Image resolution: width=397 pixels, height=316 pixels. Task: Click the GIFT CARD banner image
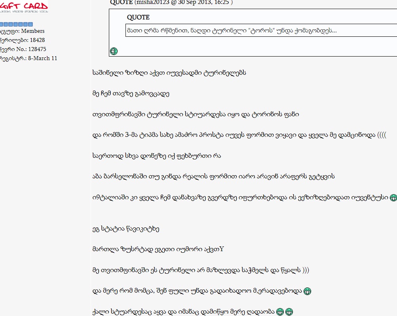[x=24, y=7]
